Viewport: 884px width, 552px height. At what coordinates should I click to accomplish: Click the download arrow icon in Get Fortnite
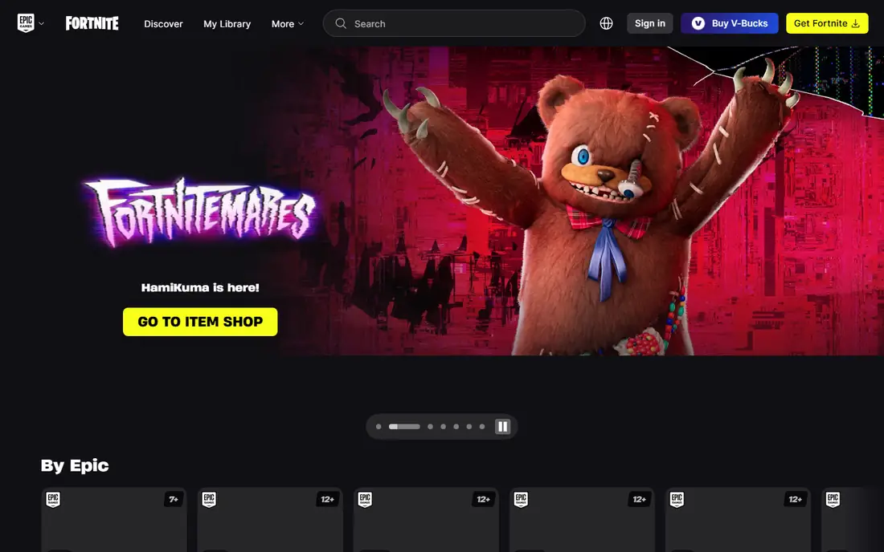click(x=855, y=23)
